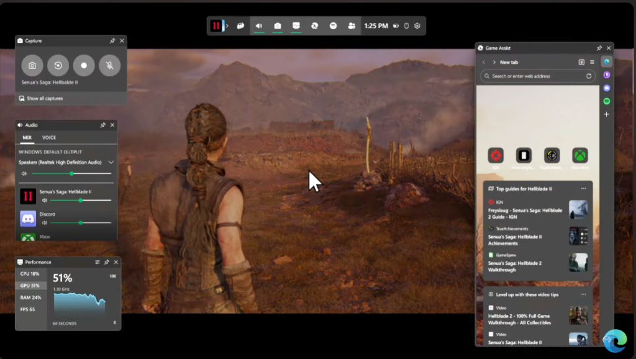Close the Capture widget
Screen dimensions: 636x359
(x=122, y=40)
